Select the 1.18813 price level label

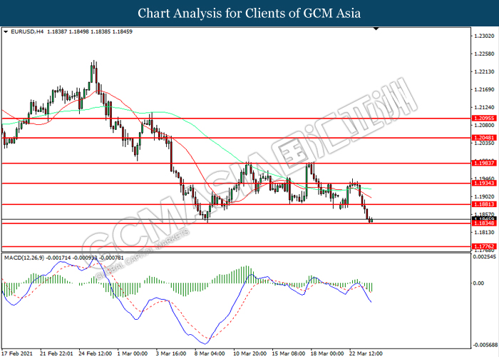484,204
